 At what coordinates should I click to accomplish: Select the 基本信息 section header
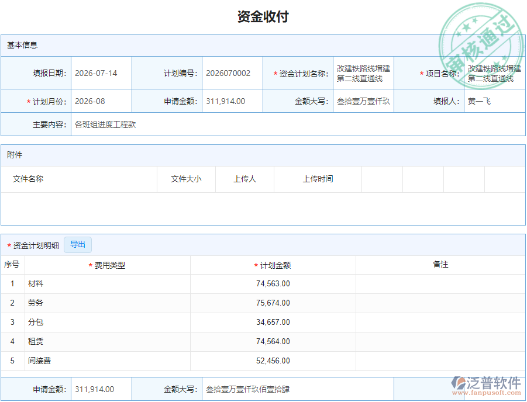click(x=21, y=45)
